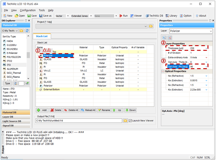Open TechWiz DB from the toolbar
The height and width of the screenshot is (160, 216).
(154, 16)
